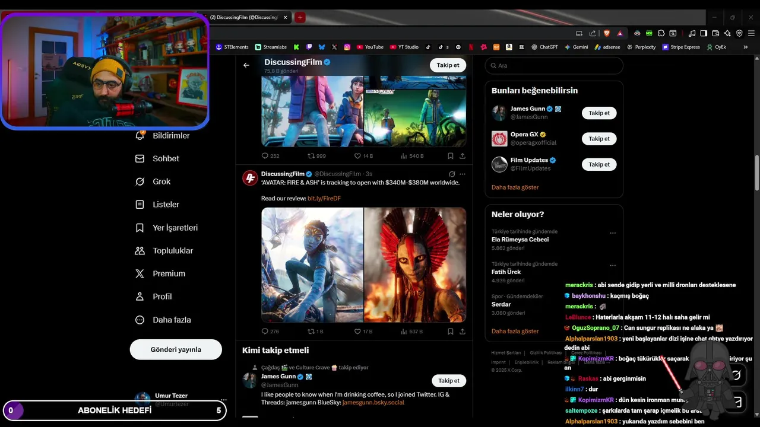This screenshot has width=760, height=427.
Task: Open three-dot menu for Fatih Ürek trend
Action: click(613, 266)
